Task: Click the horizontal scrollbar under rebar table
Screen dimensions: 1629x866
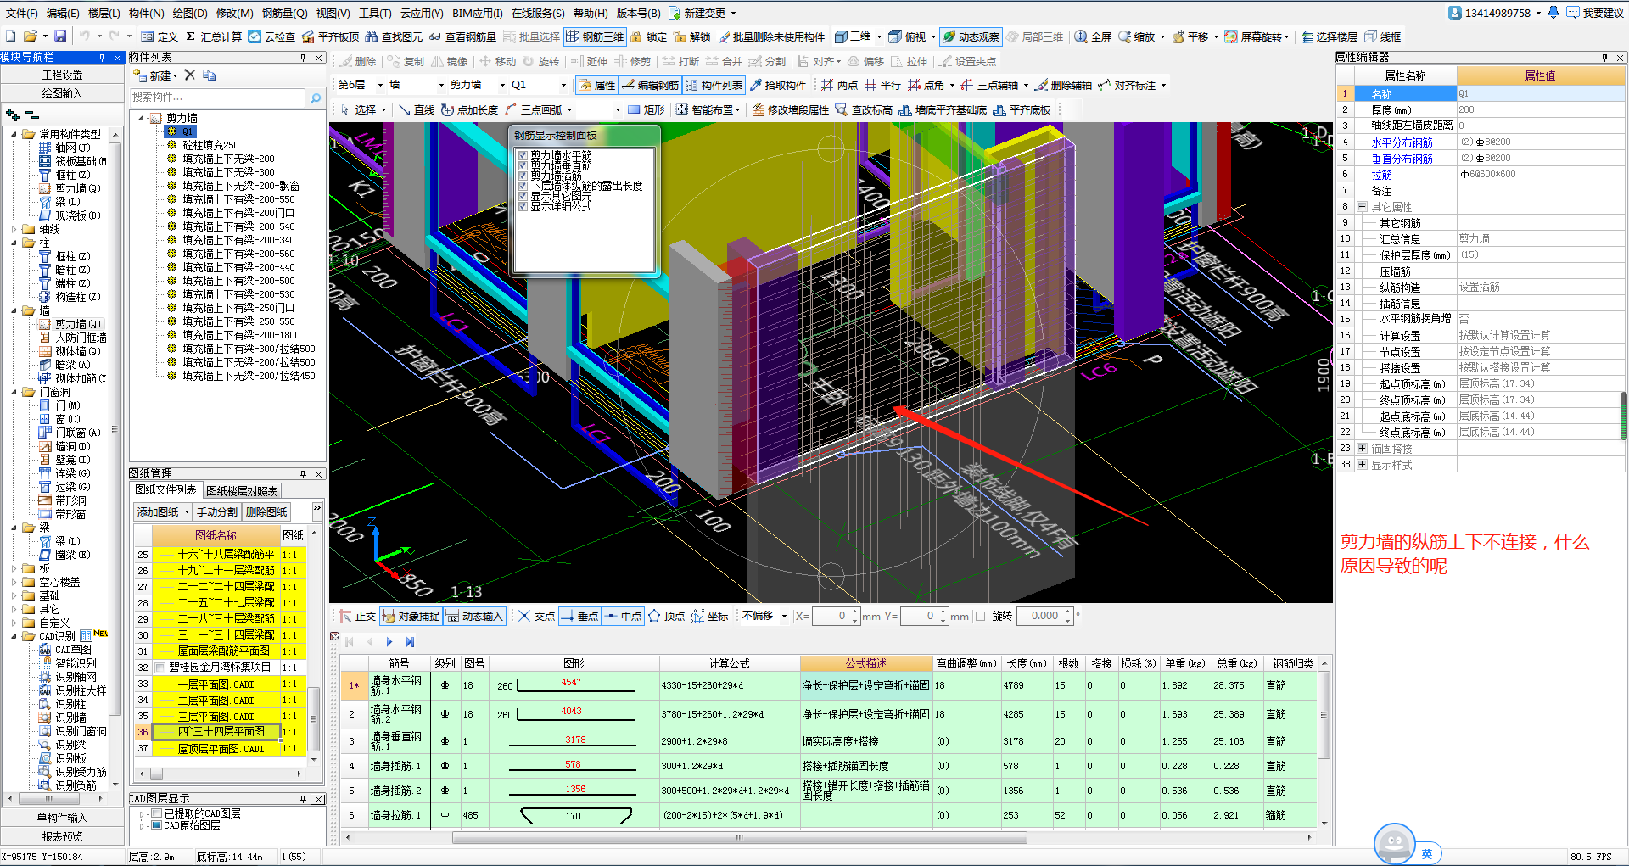Action: point(738,837)
